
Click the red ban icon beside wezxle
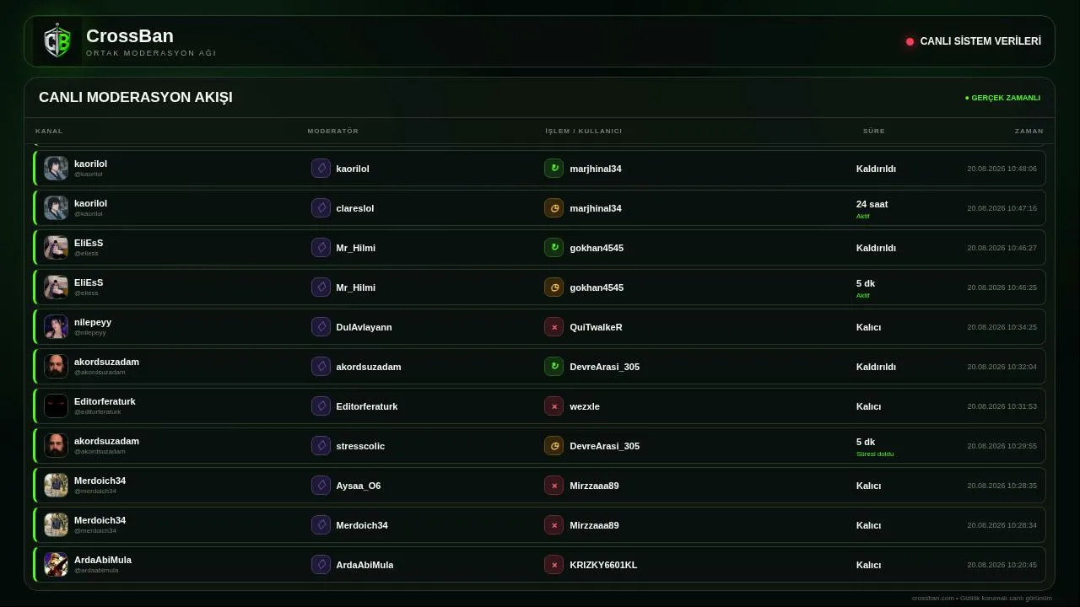click(x=553, y=406)
